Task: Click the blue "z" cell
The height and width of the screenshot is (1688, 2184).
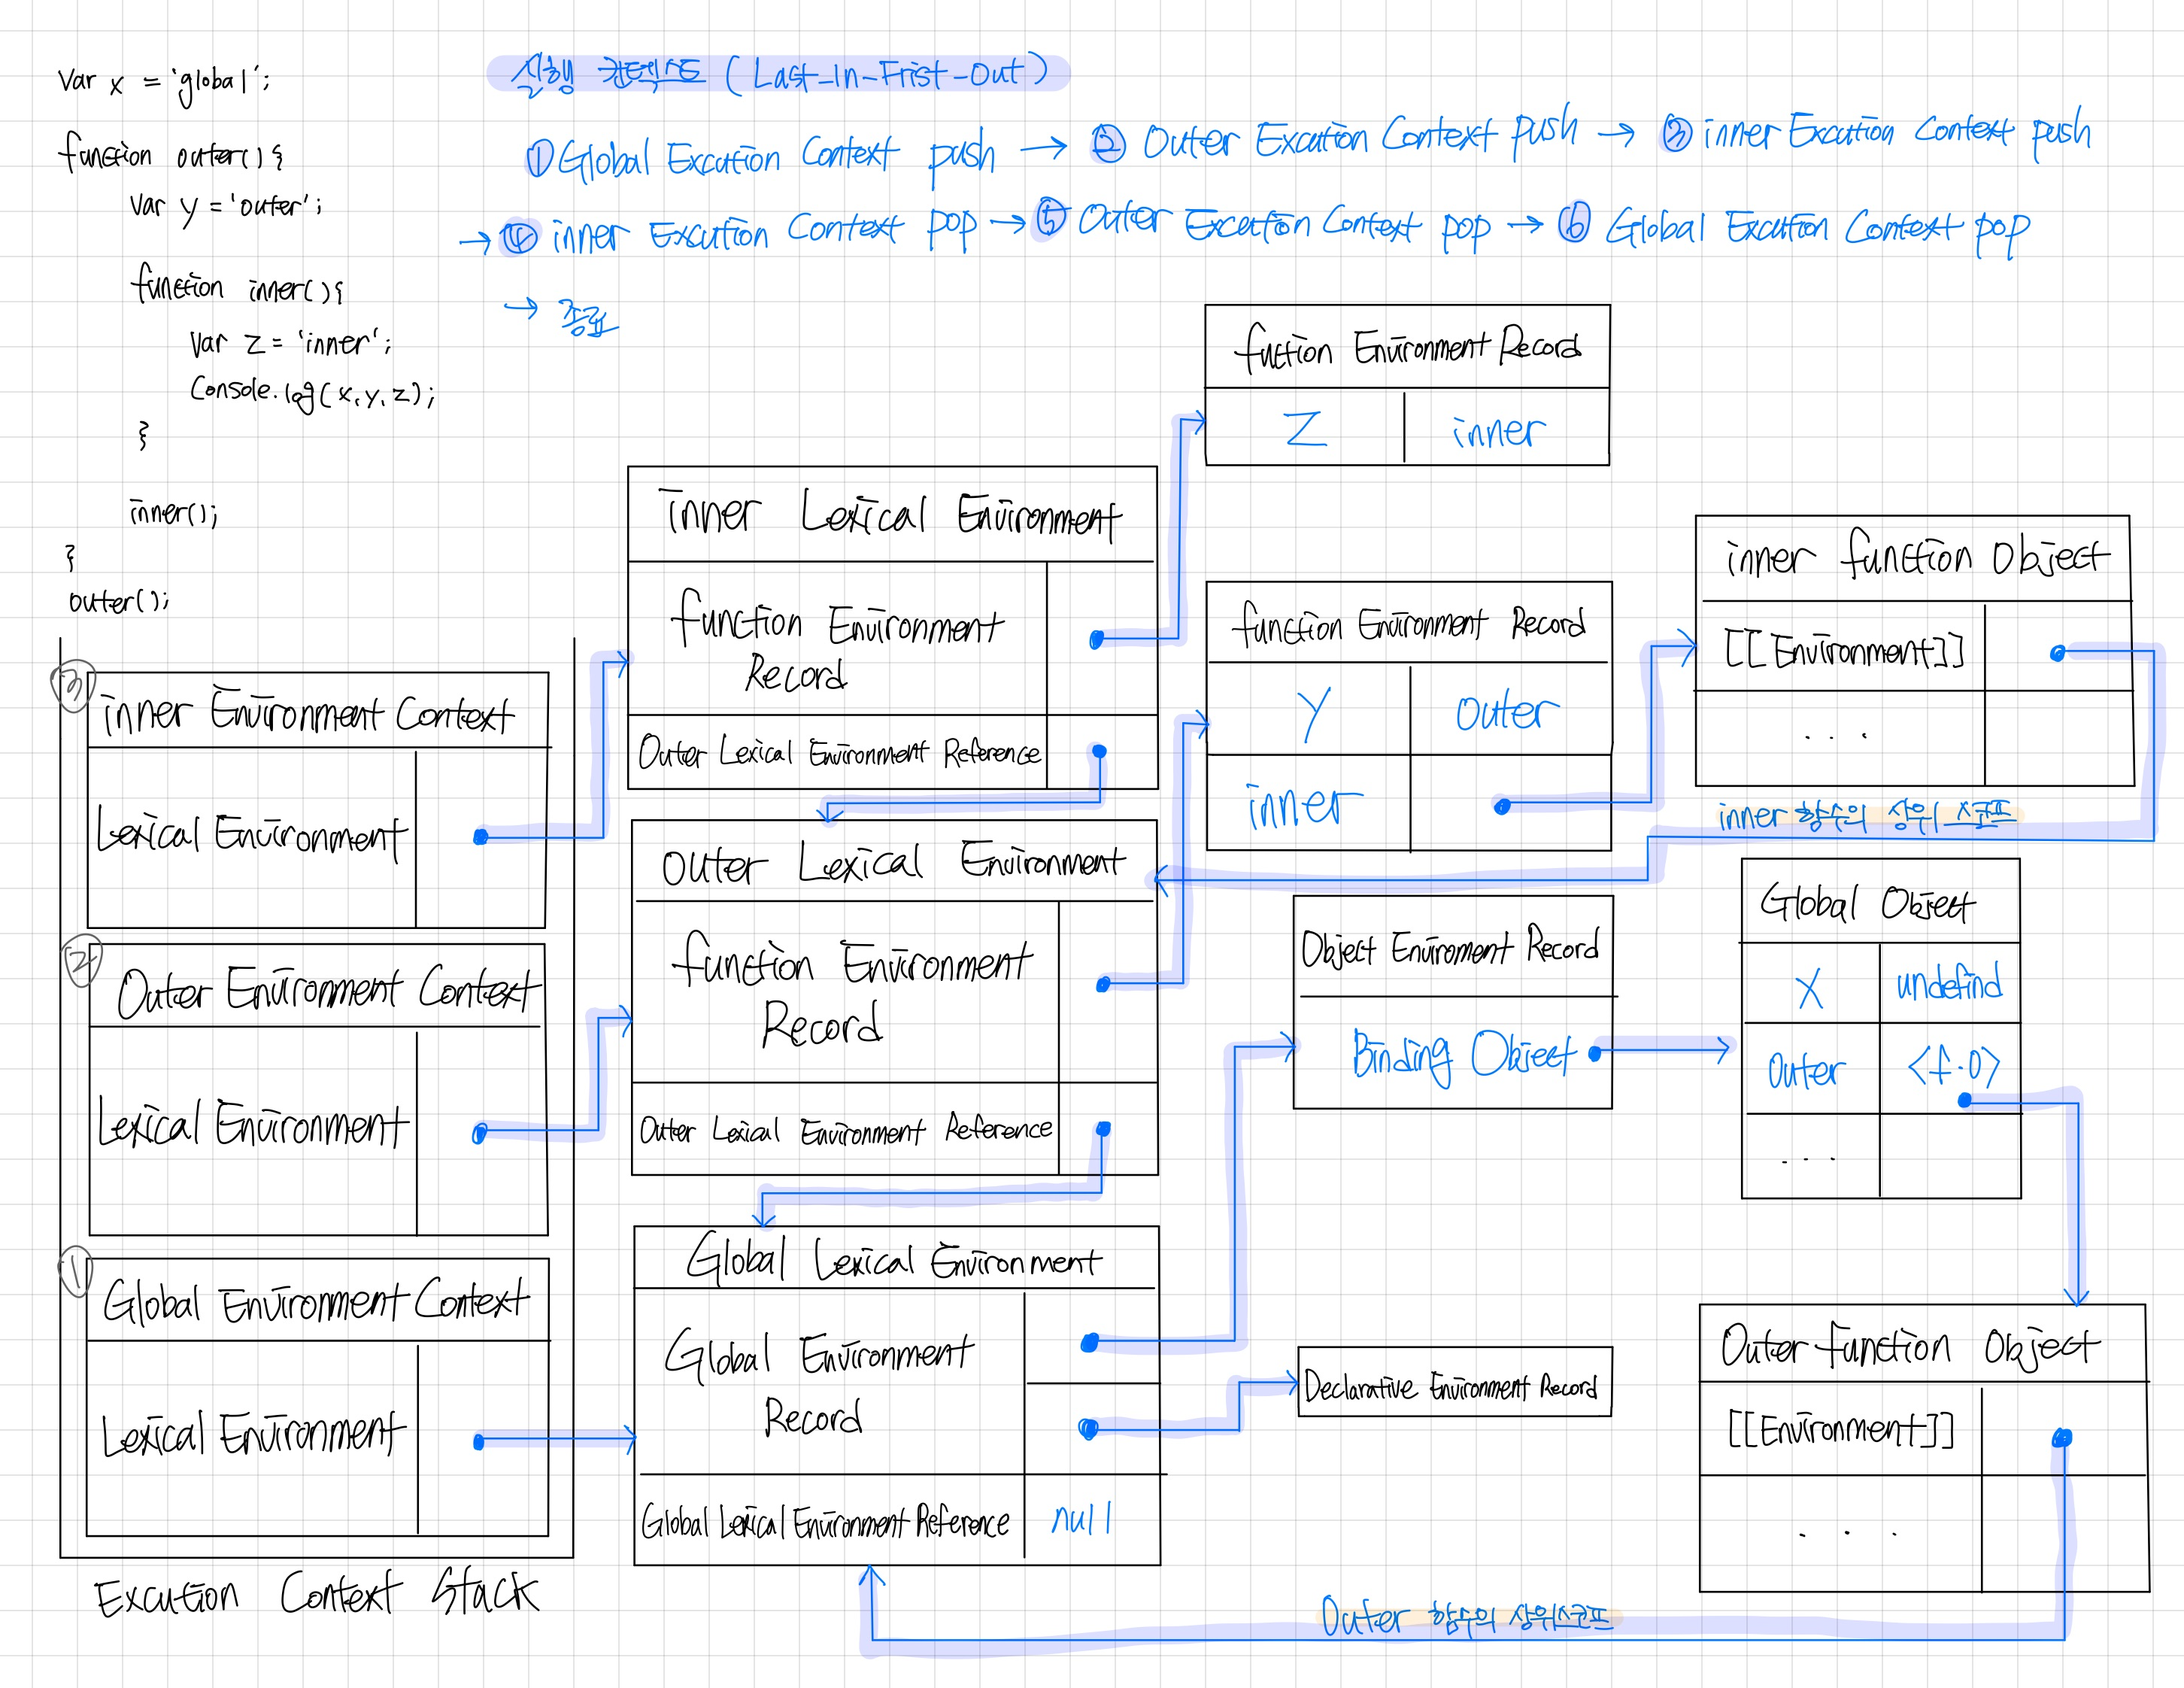Action: point(1305,428)
